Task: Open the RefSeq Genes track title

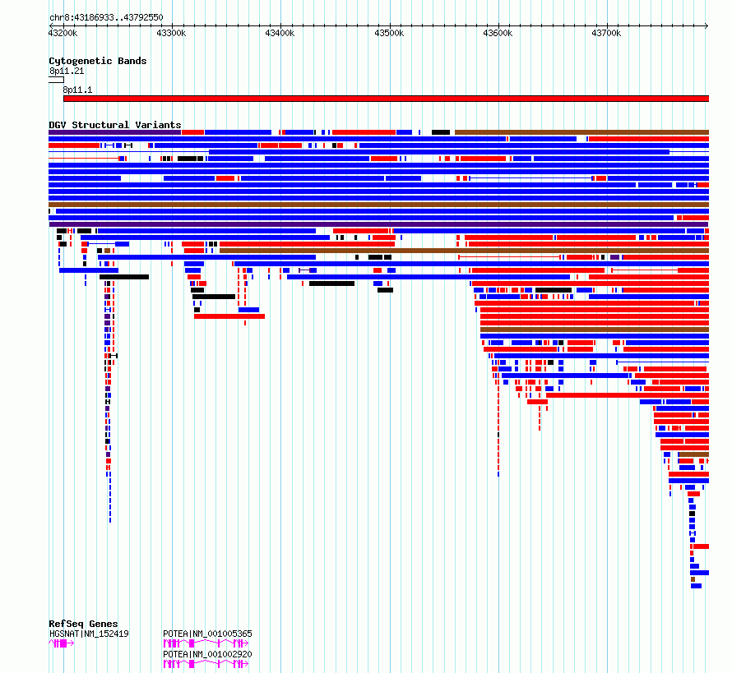Action: tap(83, 624)
